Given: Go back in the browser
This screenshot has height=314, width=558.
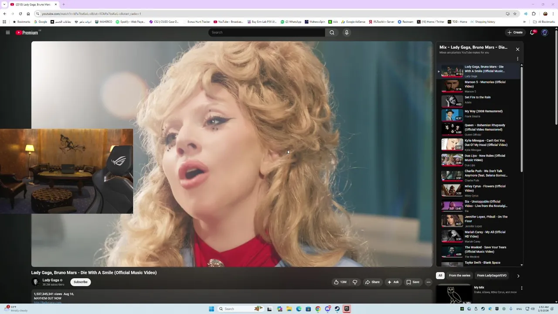Looking at the screenshot, I should pyautogui.click(x=5, y=14).
